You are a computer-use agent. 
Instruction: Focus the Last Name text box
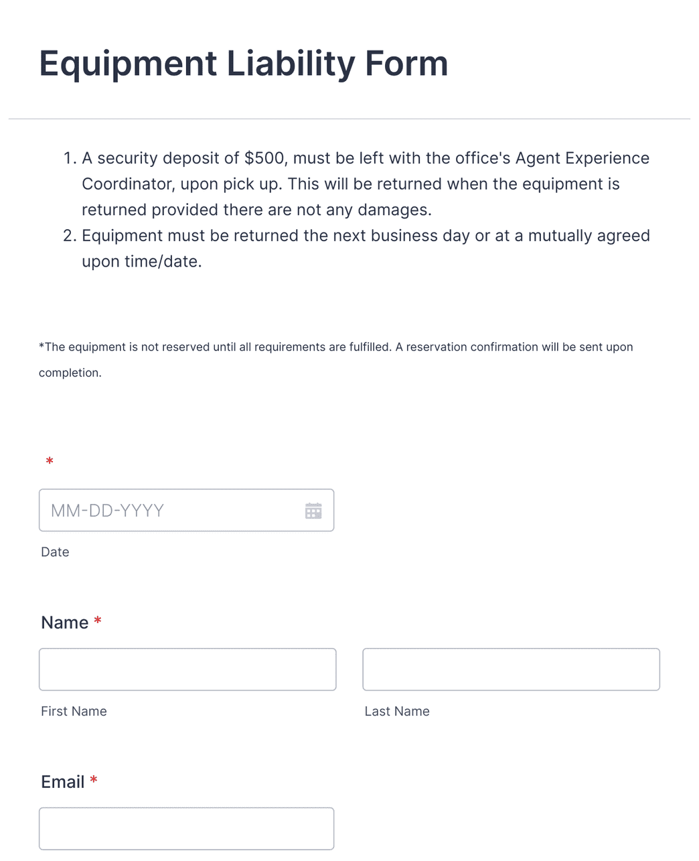pos(511,669)
